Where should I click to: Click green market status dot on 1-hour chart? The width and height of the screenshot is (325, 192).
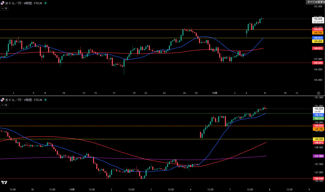tap(45, 100)
